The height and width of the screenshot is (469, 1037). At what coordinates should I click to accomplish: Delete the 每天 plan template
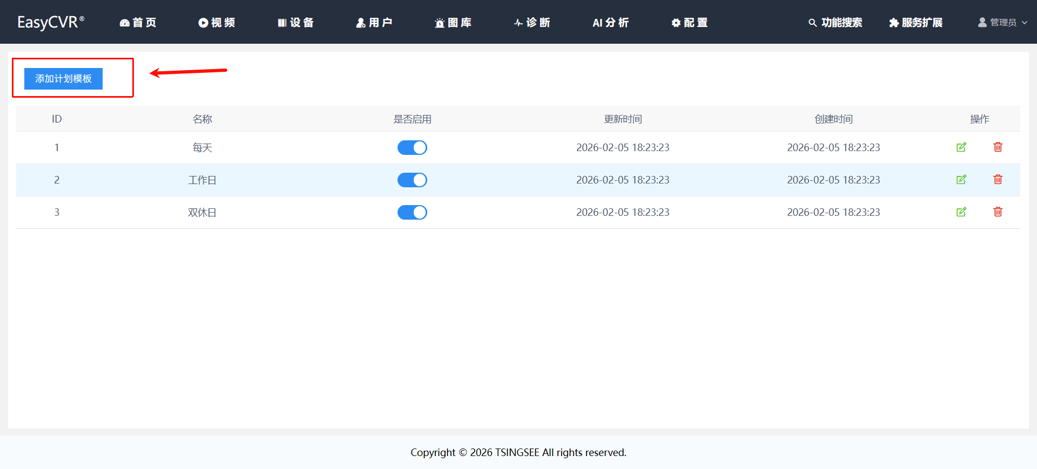coord(998,147)
